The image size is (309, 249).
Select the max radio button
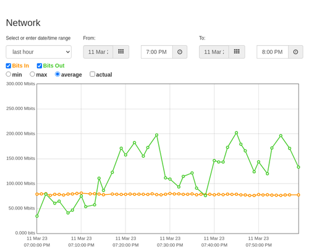[32, 74]
